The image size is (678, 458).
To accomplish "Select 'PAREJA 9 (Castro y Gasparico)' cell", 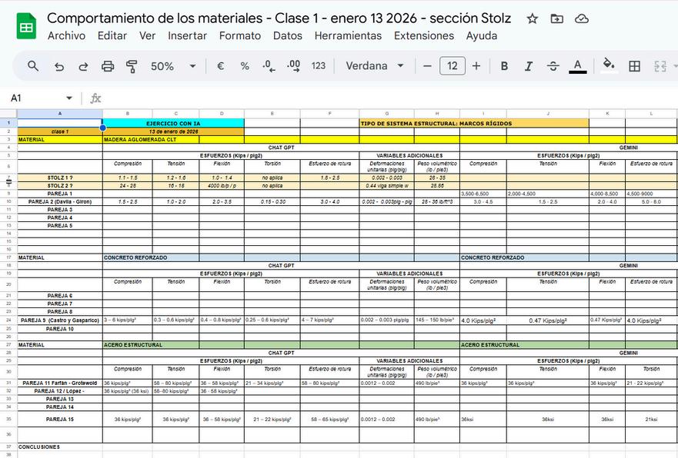I will 60,320.
